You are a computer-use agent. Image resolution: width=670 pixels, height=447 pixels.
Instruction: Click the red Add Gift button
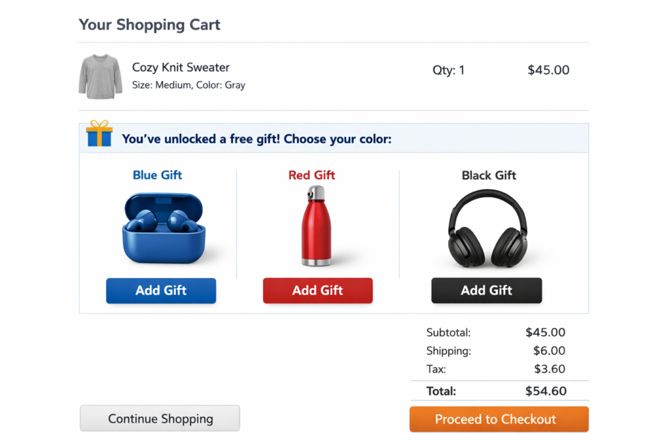point(318,291)
